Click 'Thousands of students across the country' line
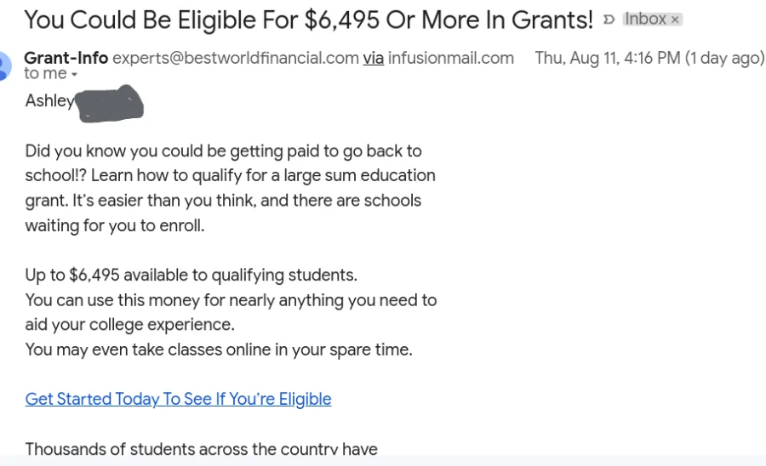The width and height of the screenshot is (766, 466). (x=201, y=448)
